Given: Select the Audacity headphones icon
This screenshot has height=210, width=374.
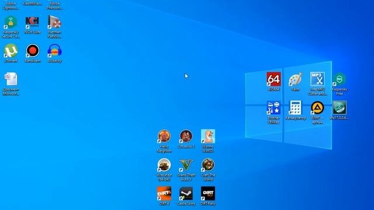Looking at the screenshot, I should pos(54,51).
